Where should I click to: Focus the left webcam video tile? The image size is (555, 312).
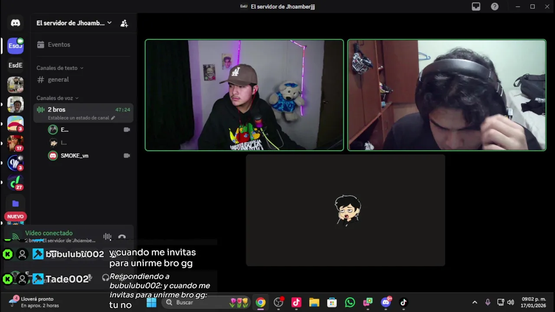point(244,95)
